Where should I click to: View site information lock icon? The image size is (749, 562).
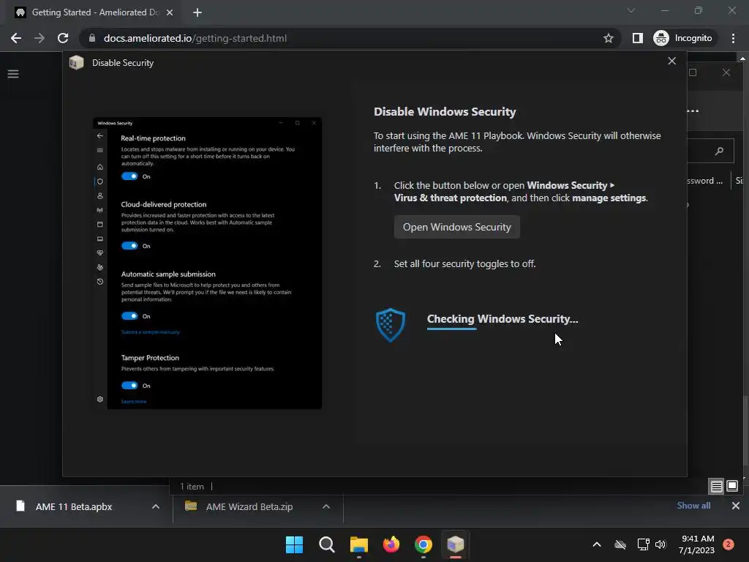(x=91, y=38)
